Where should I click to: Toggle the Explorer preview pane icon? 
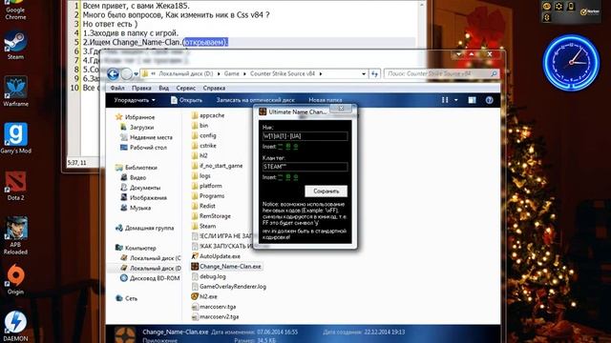click(472, 100)
